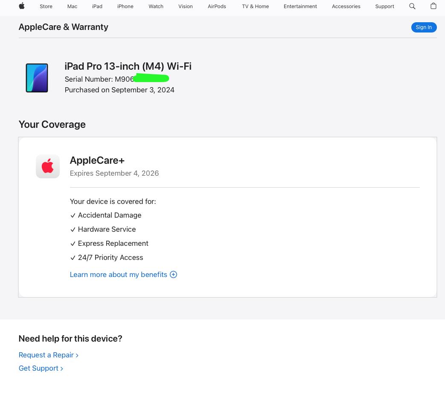Open the search magnifier icon
Viewport: 445px width, 404px height.
click(x=412, y=6)
